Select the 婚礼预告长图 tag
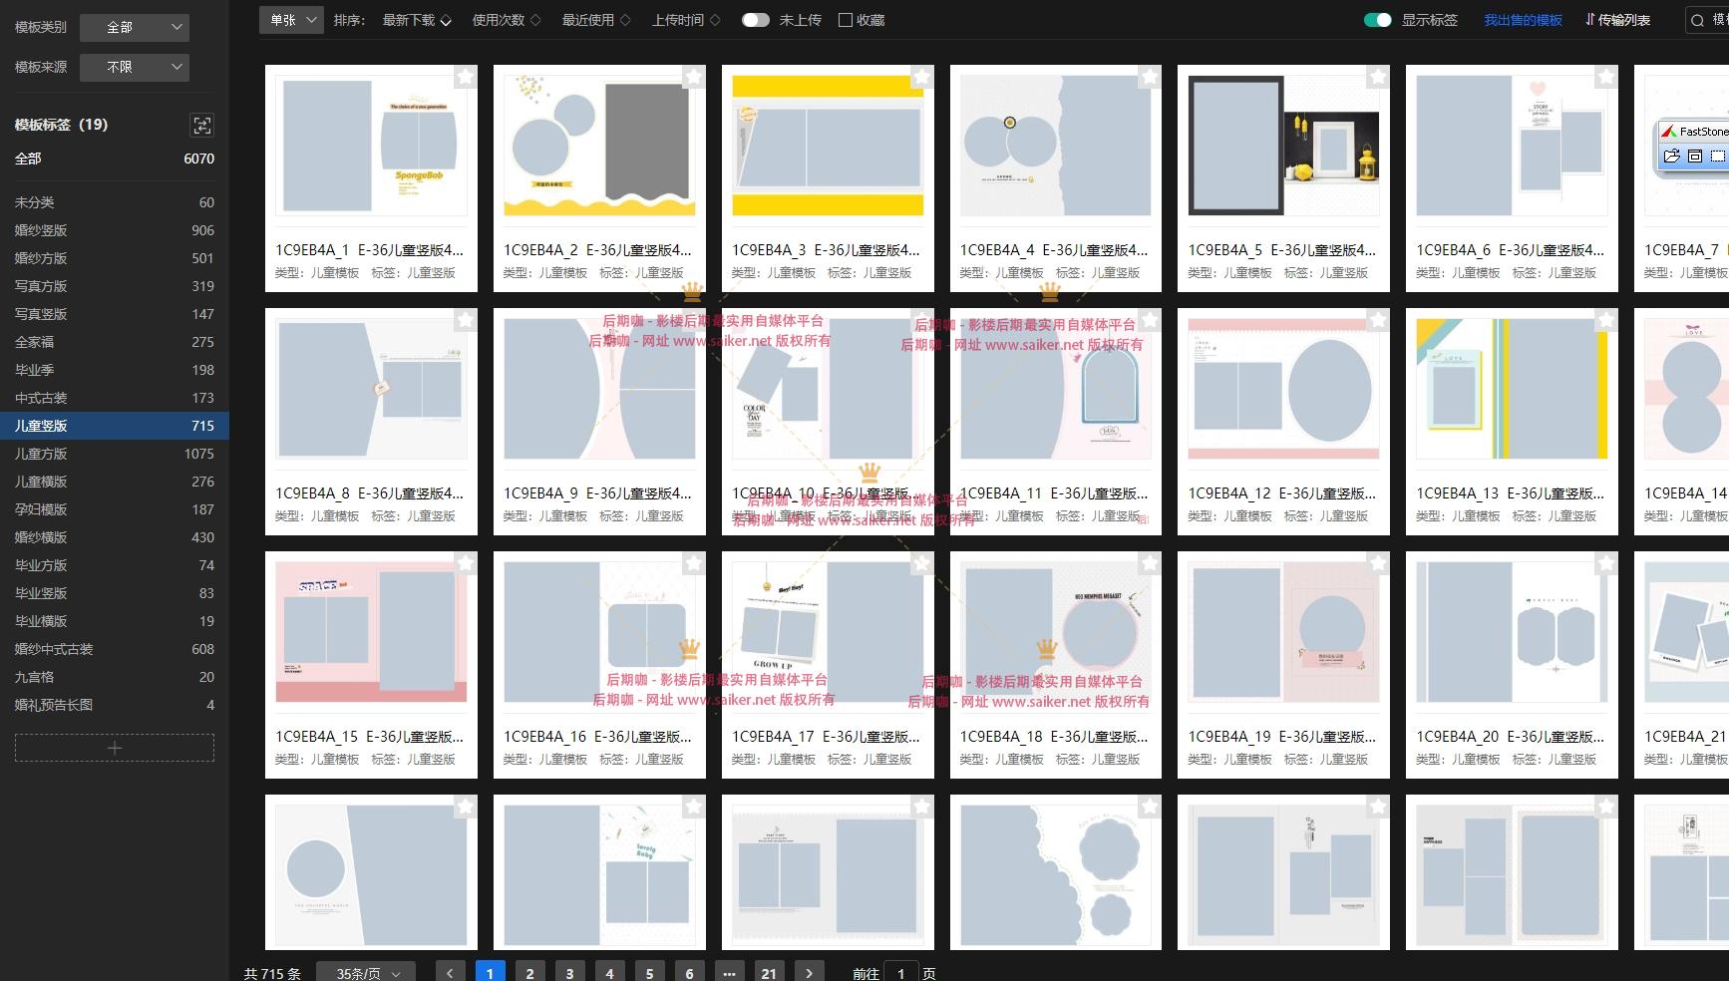This screenshot has height=981, width=1729. [115, 705]
